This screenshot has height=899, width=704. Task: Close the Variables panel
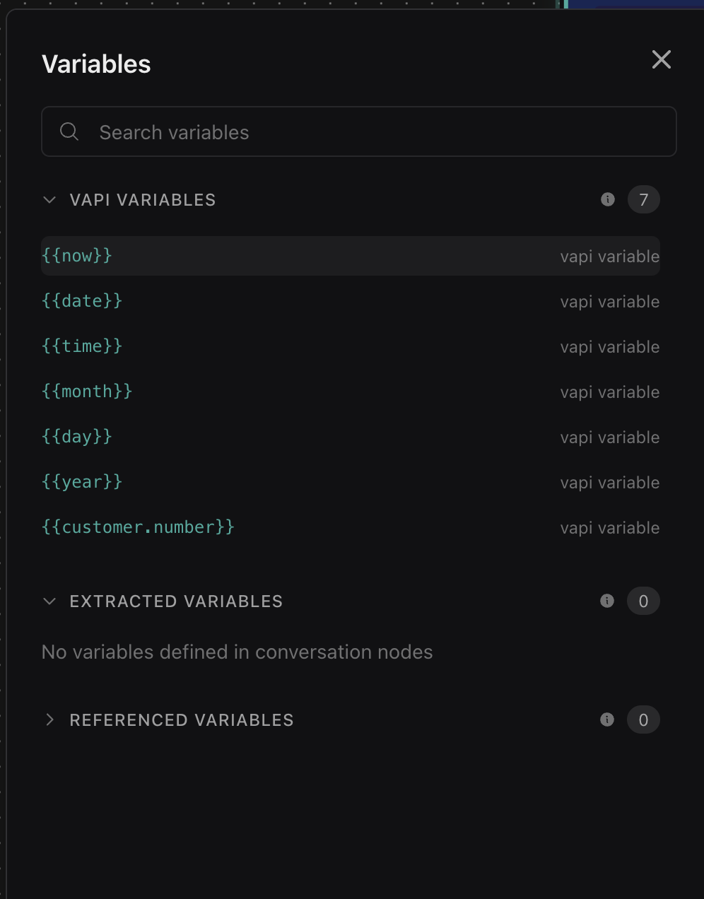point(662,59)
